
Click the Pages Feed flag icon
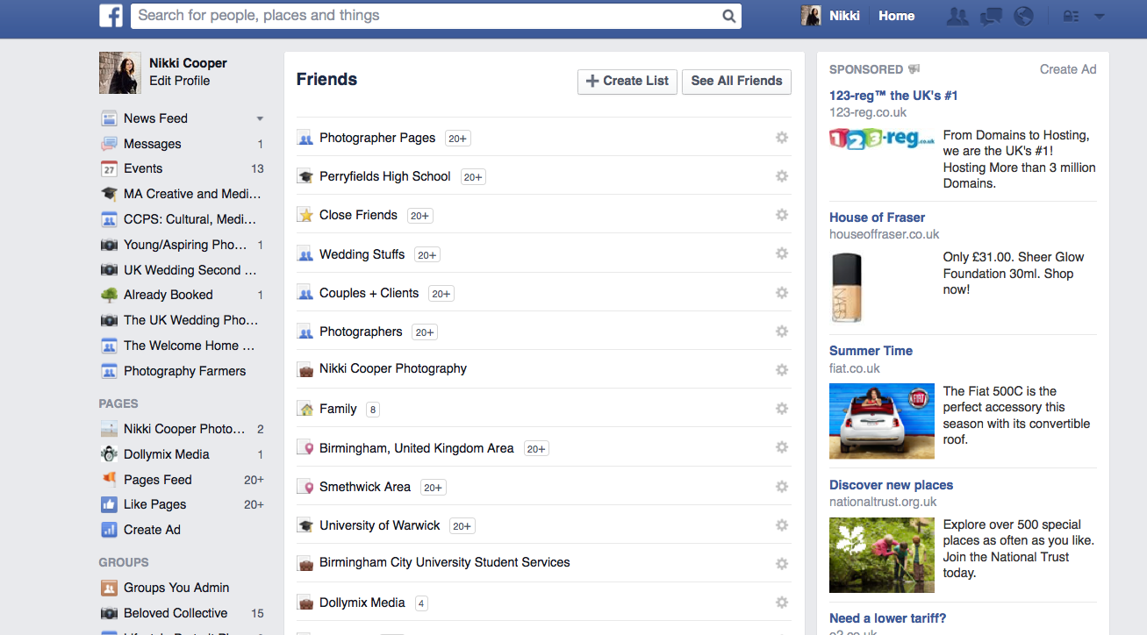point(109,480)
